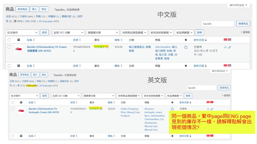Click the UK flag icon in the top table header
257x144 pixels.
coord(229,40)
